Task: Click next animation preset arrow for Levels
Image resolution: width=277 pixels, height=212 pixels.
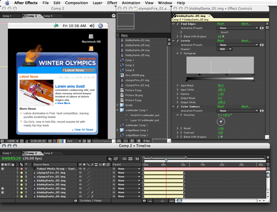Action: click(263, 45)
